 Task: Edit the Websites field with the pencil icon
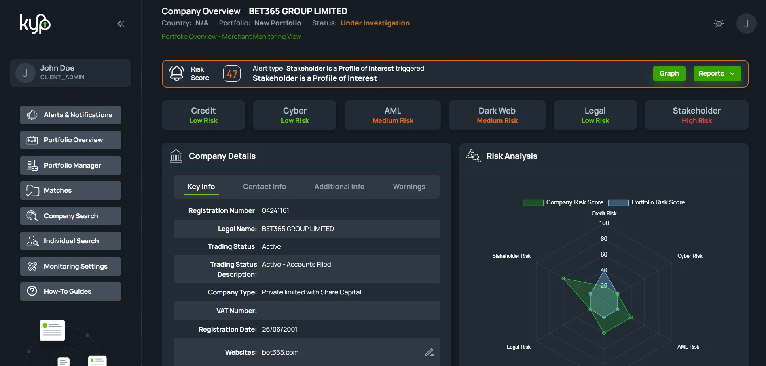430,352
